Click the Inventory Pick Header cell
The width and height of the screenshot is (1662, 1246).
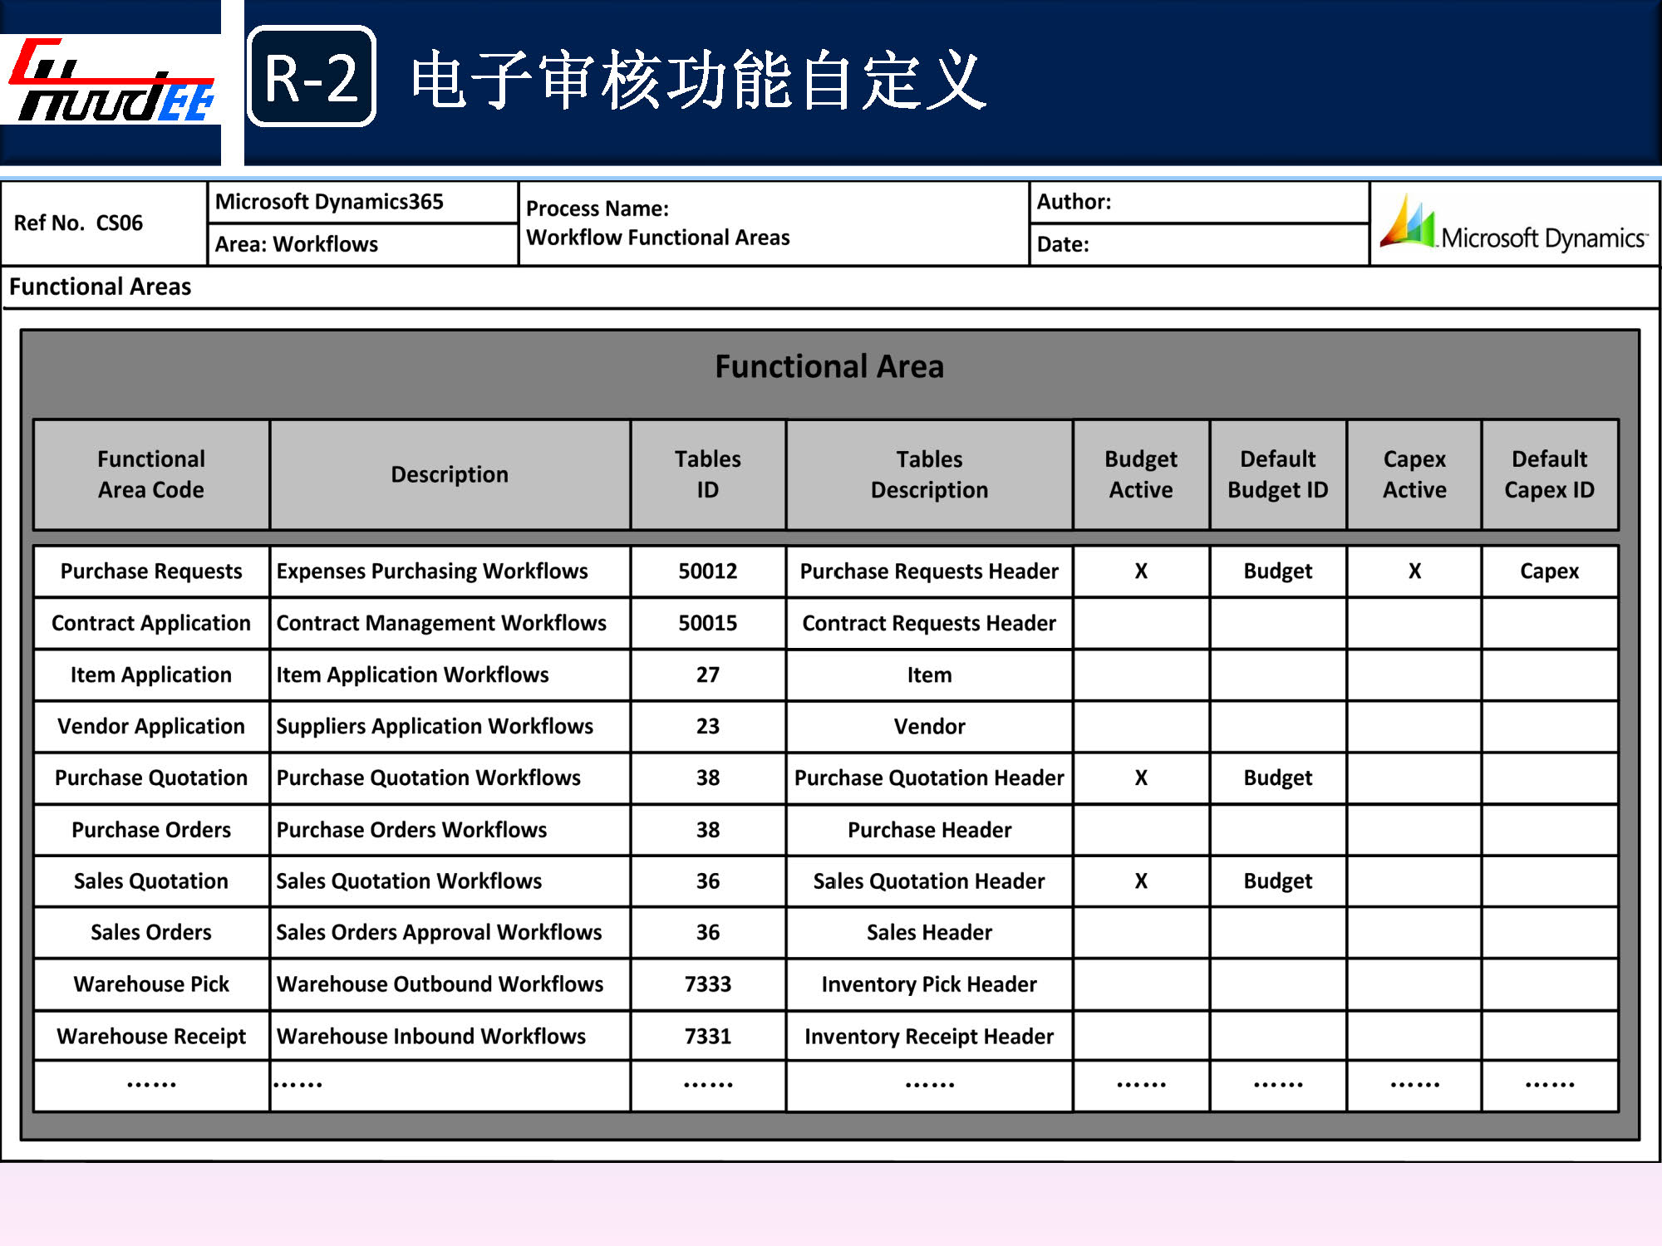929,984
